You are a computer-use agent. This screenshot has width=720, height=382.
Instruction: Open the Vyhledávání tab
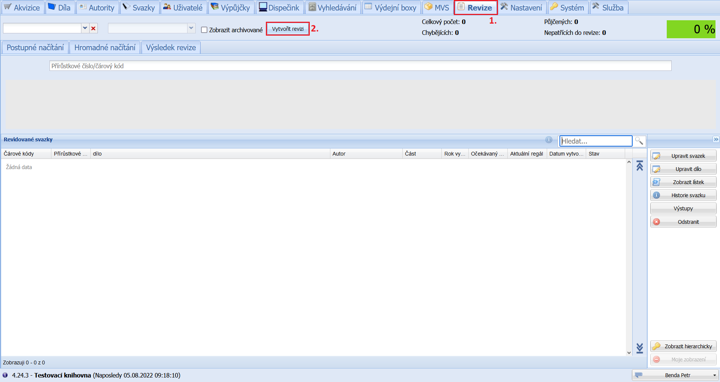pos(333,7)
